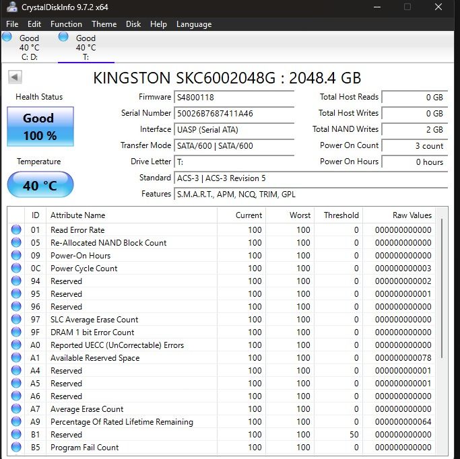Click the A6 Reserved attribute row name
Viewport: 460px width, 459px height.
tap(66, 396)
